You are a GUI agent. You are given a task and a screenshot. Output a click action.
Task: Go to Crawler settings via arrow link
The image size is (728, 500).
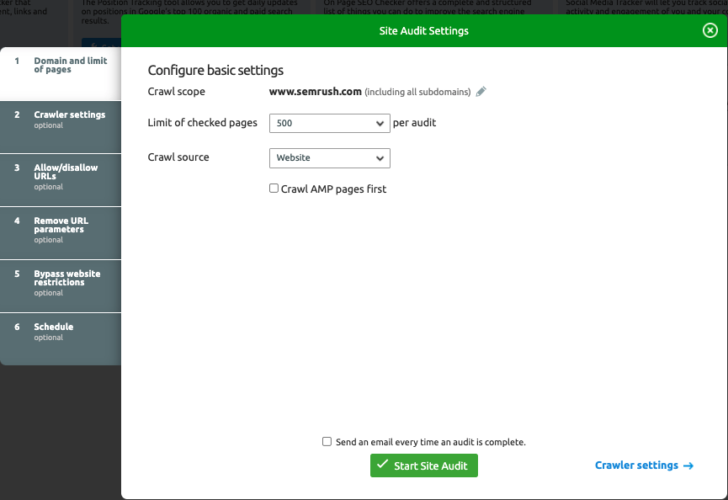coord(644,465)
